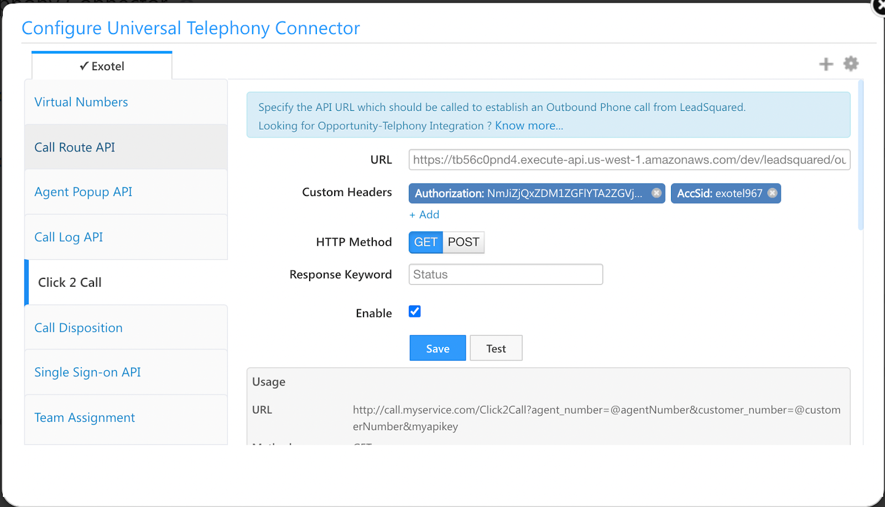The width and height of the screenshot is (885, 507).
Task: Select the GET HTTP method
Action: coord(426,242)
